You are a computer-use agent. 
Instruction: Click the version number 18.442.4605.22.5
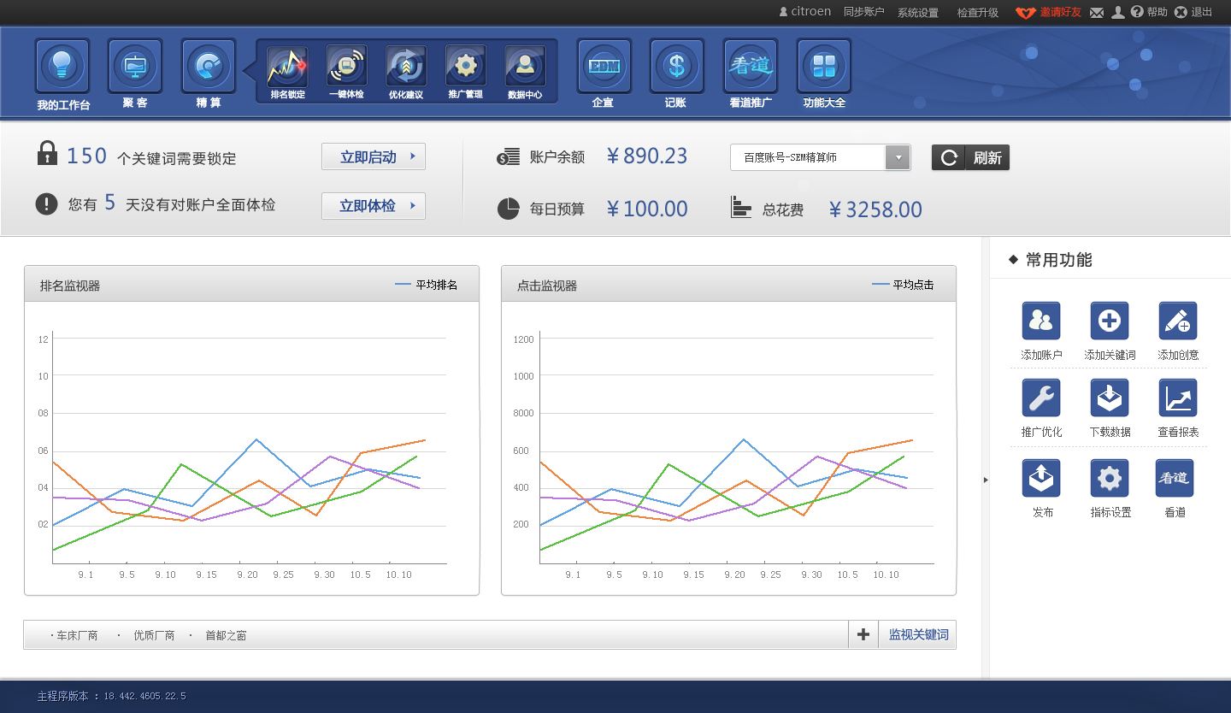[145, 696]
